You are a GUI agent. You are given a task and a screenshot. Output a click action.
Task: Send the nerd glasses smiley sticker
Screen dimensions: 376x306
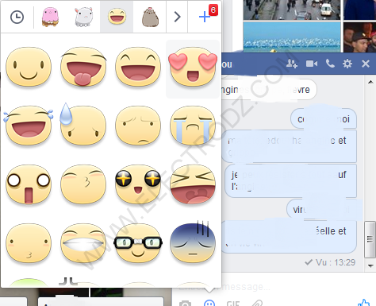138,243
